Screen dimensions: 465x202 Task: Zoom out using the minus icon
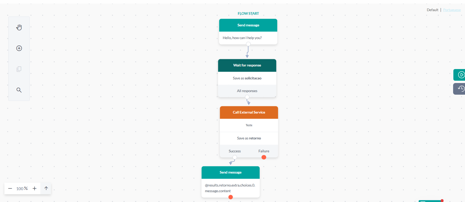pos(10,188)
